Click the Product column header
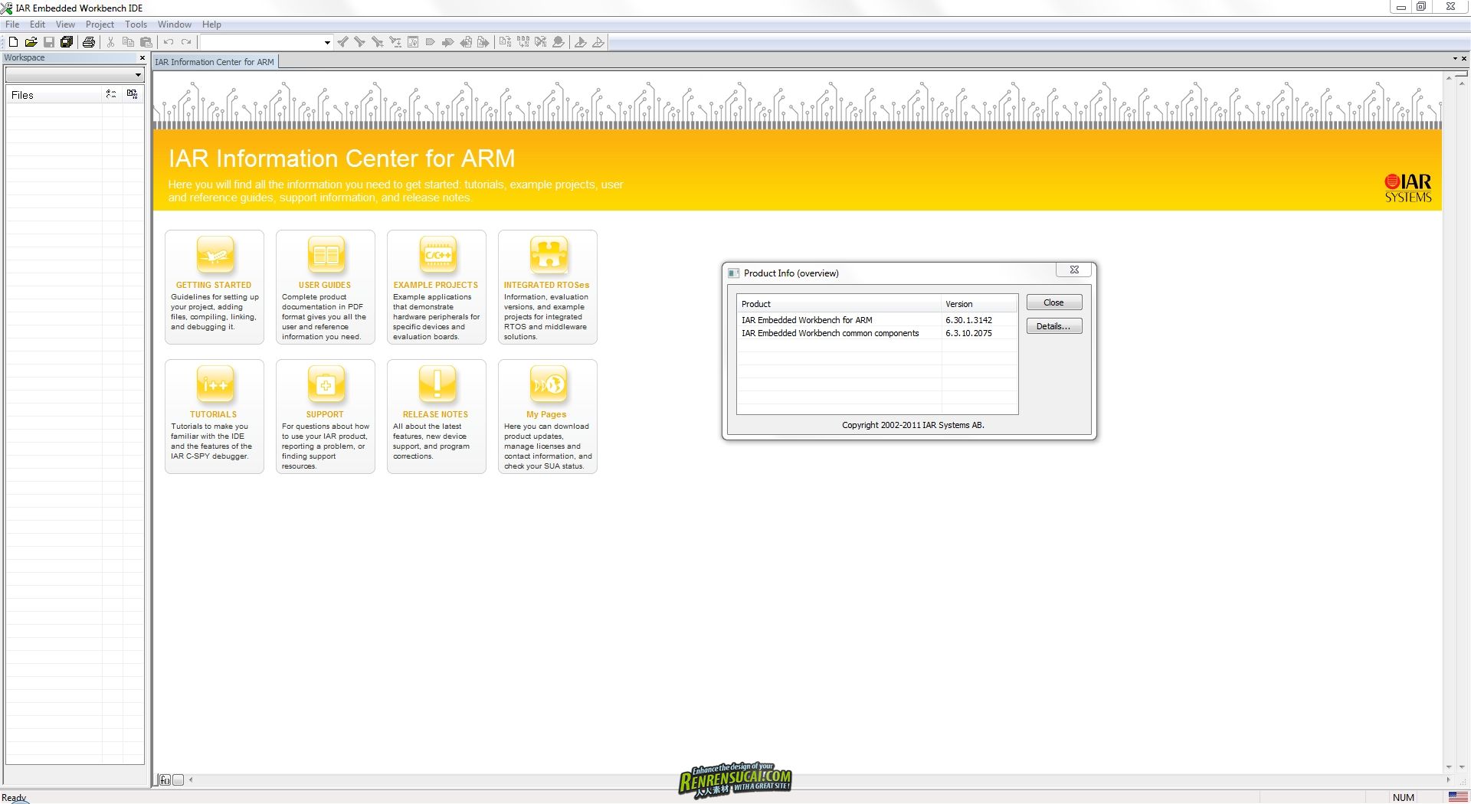1471x804 pixels. (x=839, y=304)
